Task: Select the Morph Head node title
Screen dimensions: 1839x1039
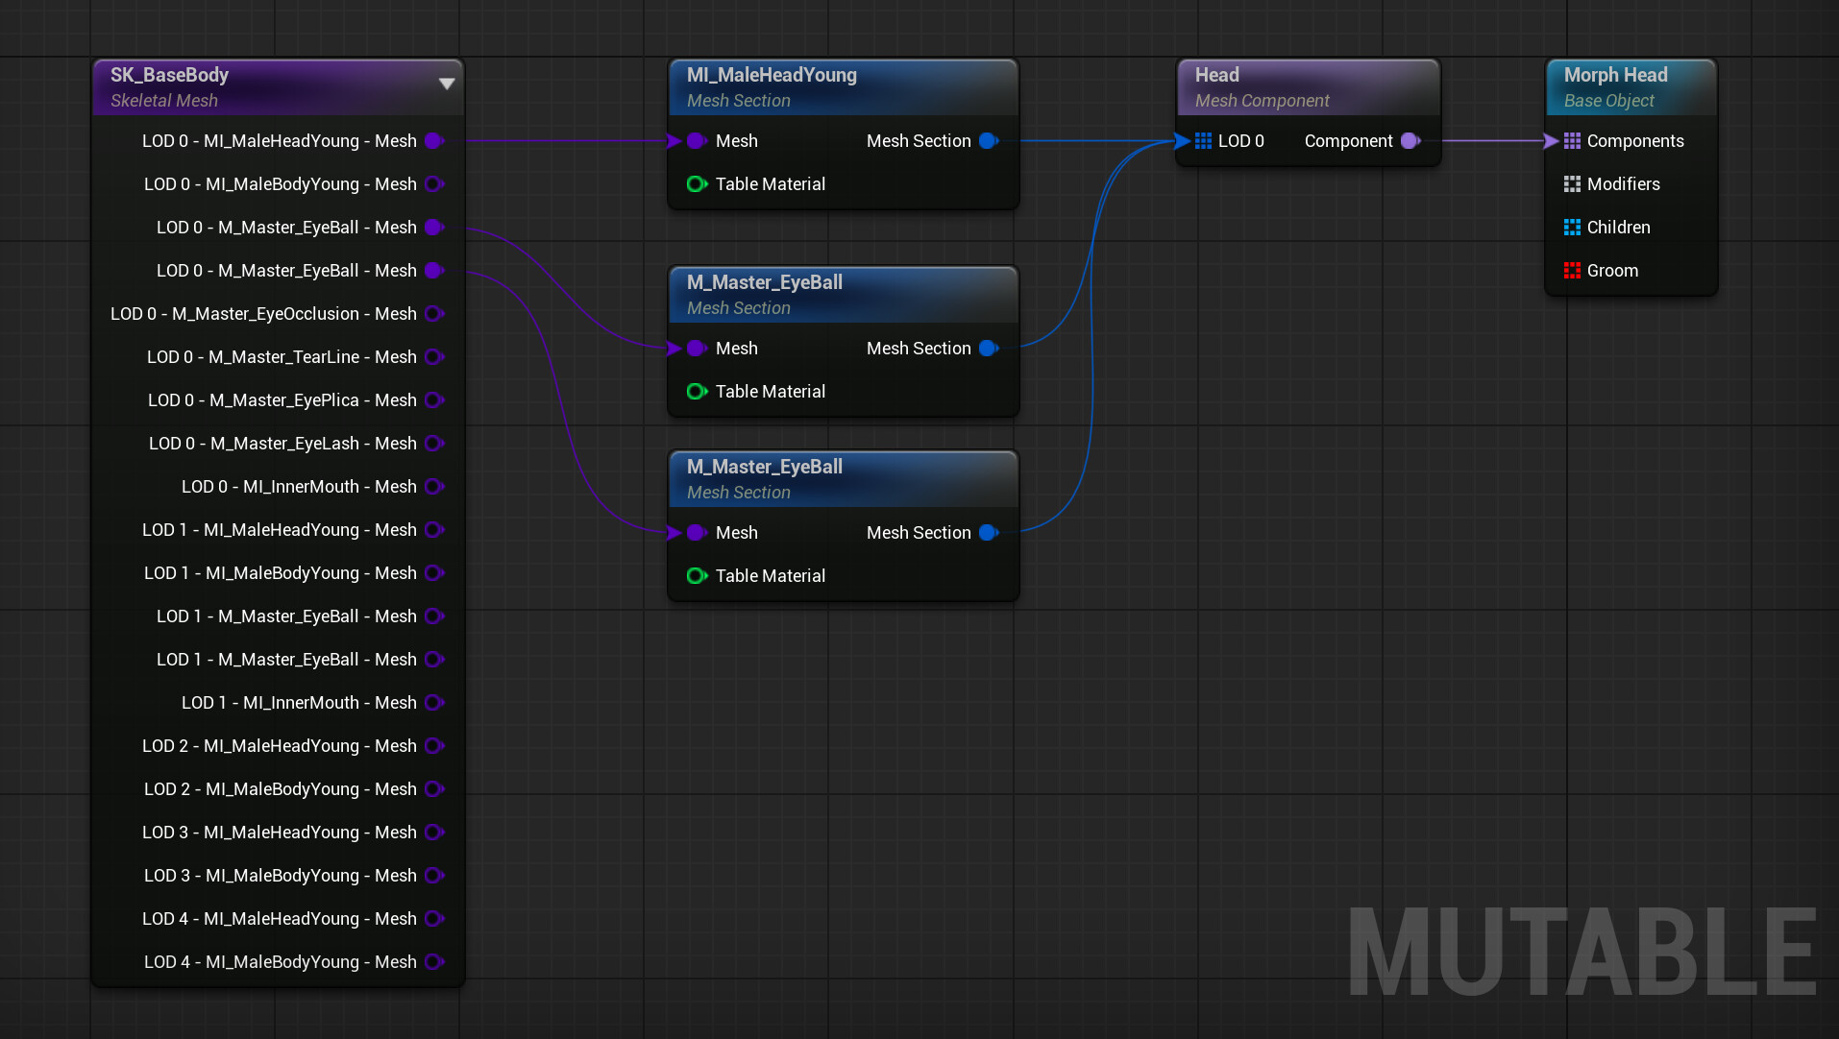Action: 1615,75
